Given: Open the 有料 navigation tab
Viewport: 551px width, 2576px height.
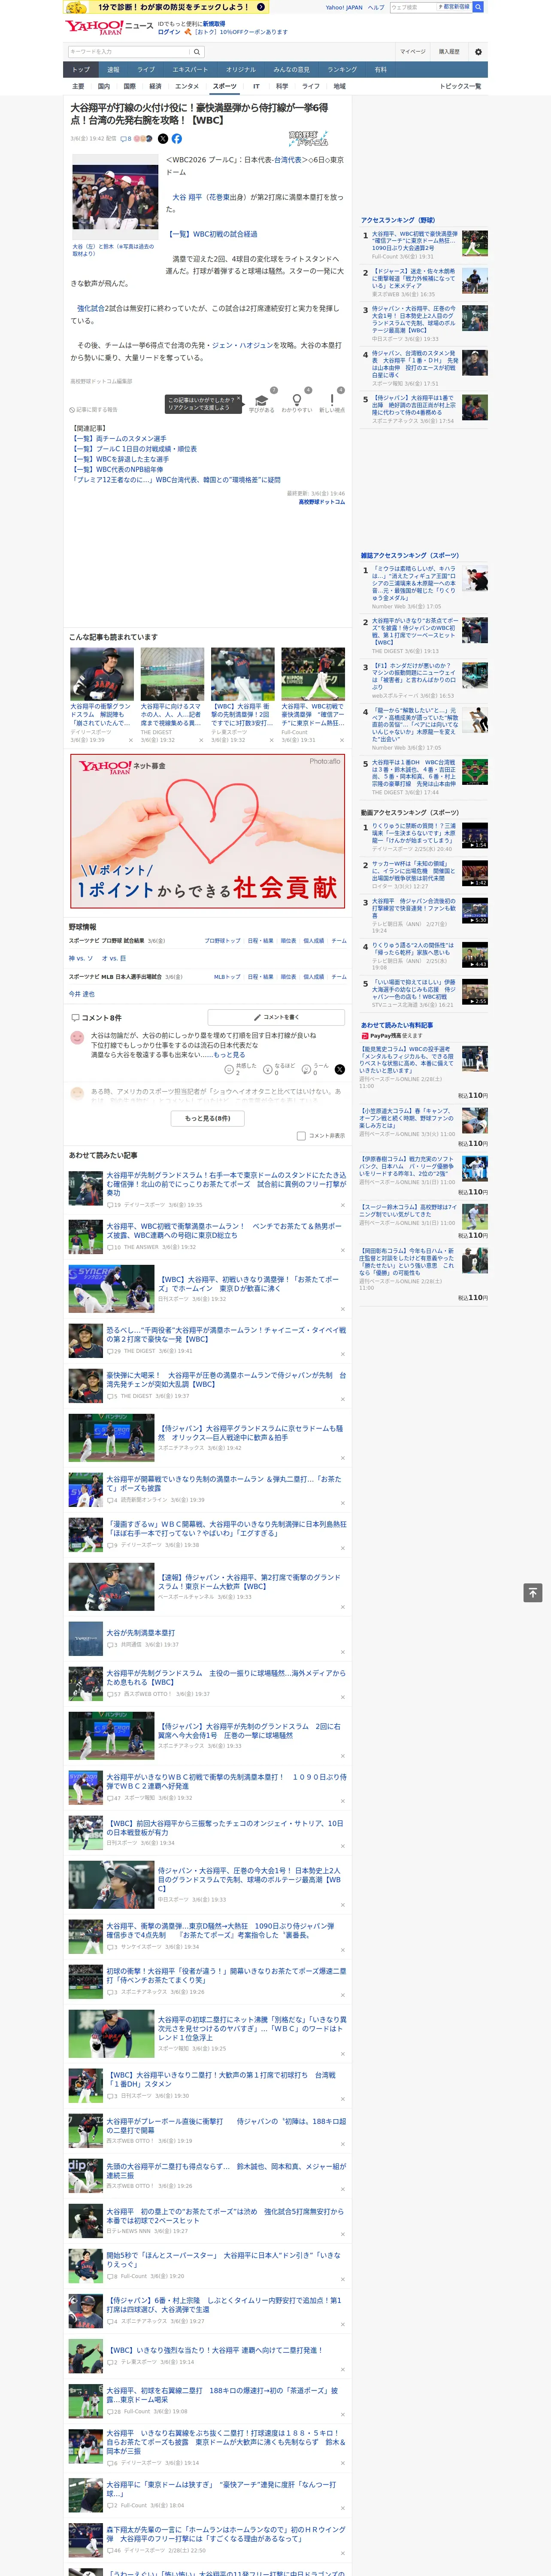Looking at the screenshot, I should tap(380, 70).
